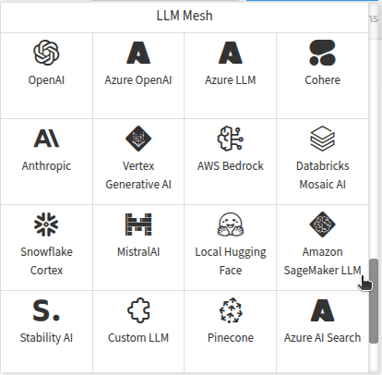Select the Custom LLM puzzle piece icon
Viewport: 382px width, 375px height.
pos(138,310)
